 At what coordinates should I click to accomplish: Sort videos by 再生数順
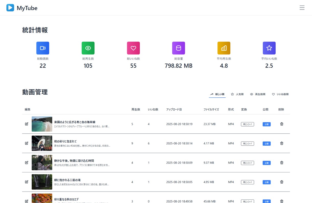click(x=258, y=94)
